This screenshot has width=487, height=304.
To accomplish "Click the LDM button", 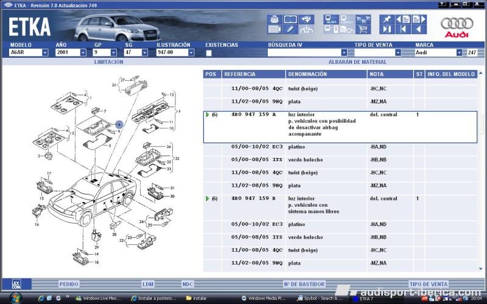I will [148, 284].
